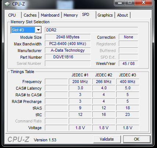Click the Module Size label
Image resolution: width=157 pixels, height=148 pixels.
tap(31, 37)
